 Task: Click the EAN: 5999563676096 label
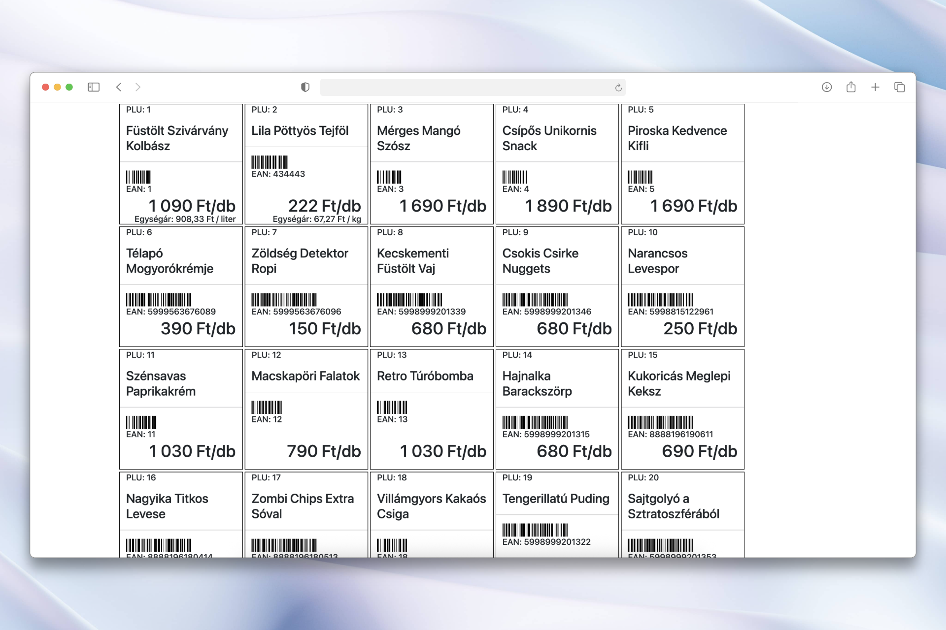[x=296, y=312]
